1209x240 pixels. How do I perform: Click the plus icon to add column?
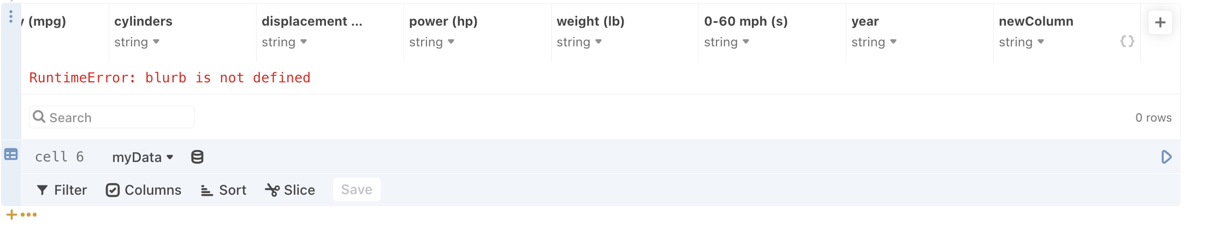coord(1160,22)
